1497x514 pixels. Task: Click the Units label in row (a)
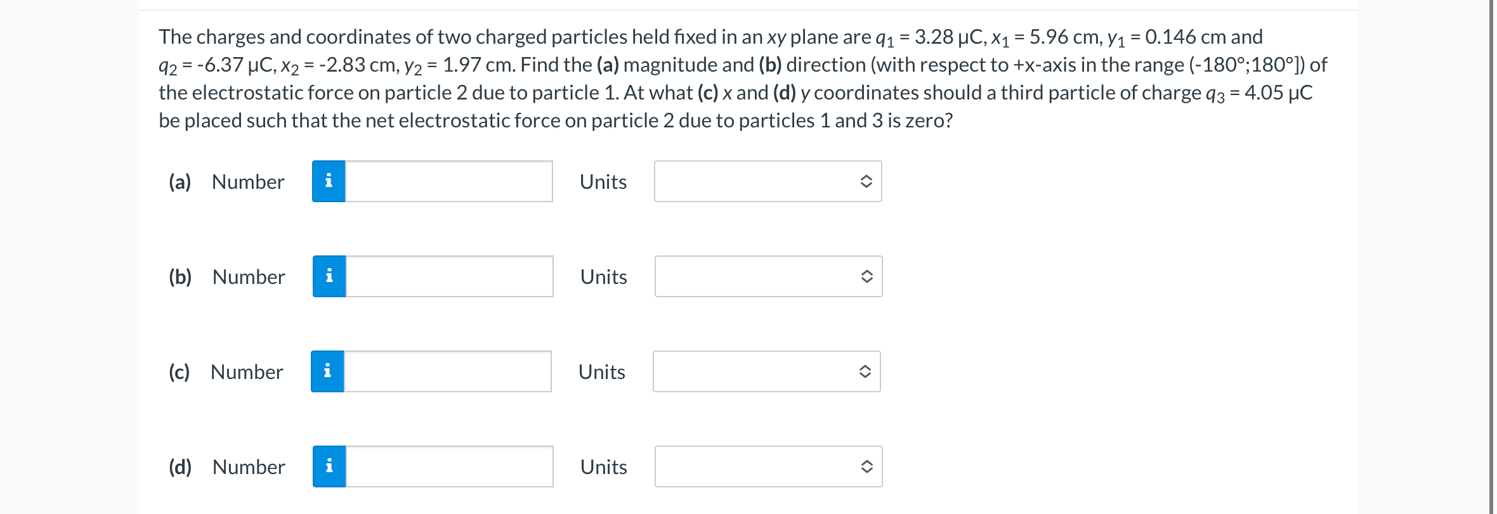(x=603, y=182)
